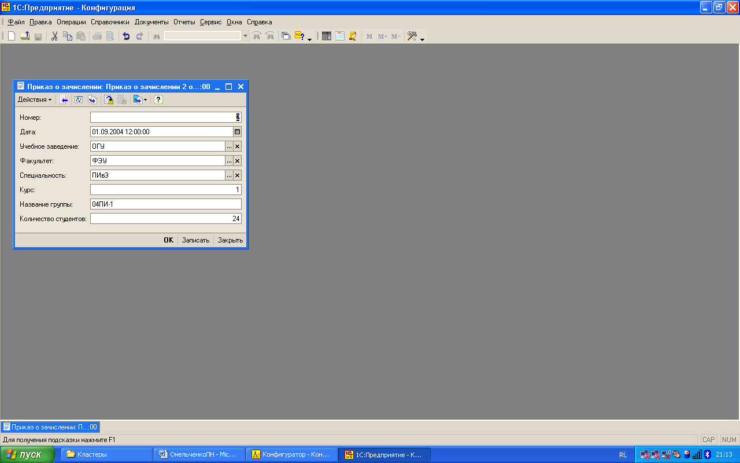Open the Учебное заведение selection button

pyautogui.click(x=229, y=146)
